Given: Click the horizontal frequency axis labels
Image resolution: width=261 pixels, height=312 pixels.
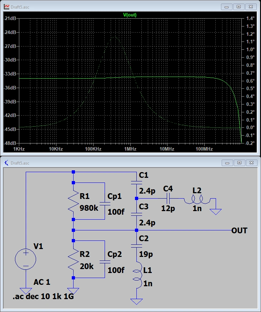Looking at the screenshot, I should (129, 149).
